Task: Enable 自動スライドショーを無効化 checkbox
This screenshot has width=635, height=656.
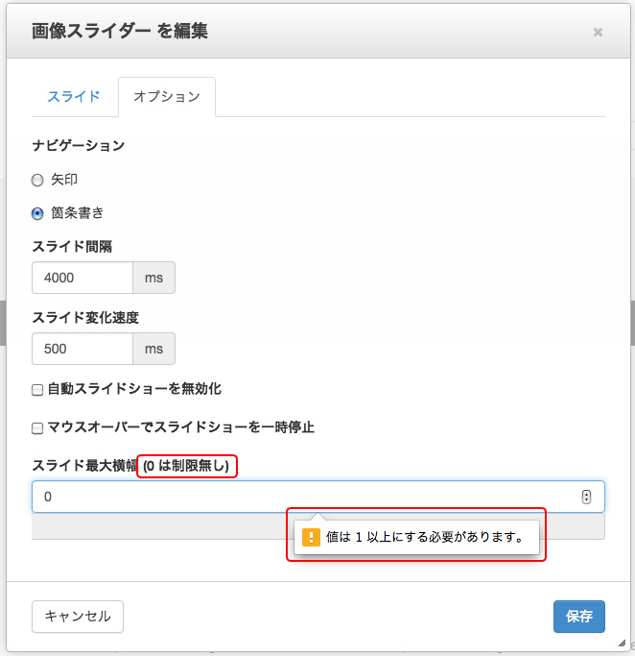Action: pos(37,390)
